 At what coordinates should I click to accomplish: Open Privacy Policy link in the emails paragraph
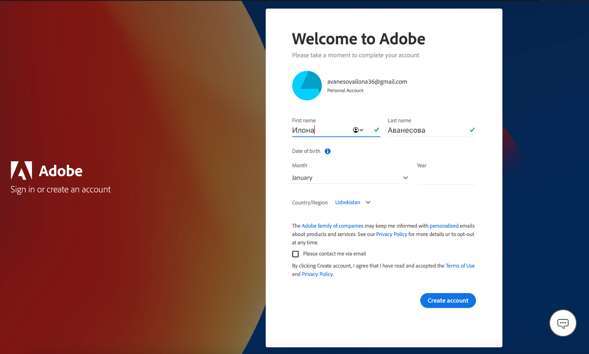(x=391, y=234)
